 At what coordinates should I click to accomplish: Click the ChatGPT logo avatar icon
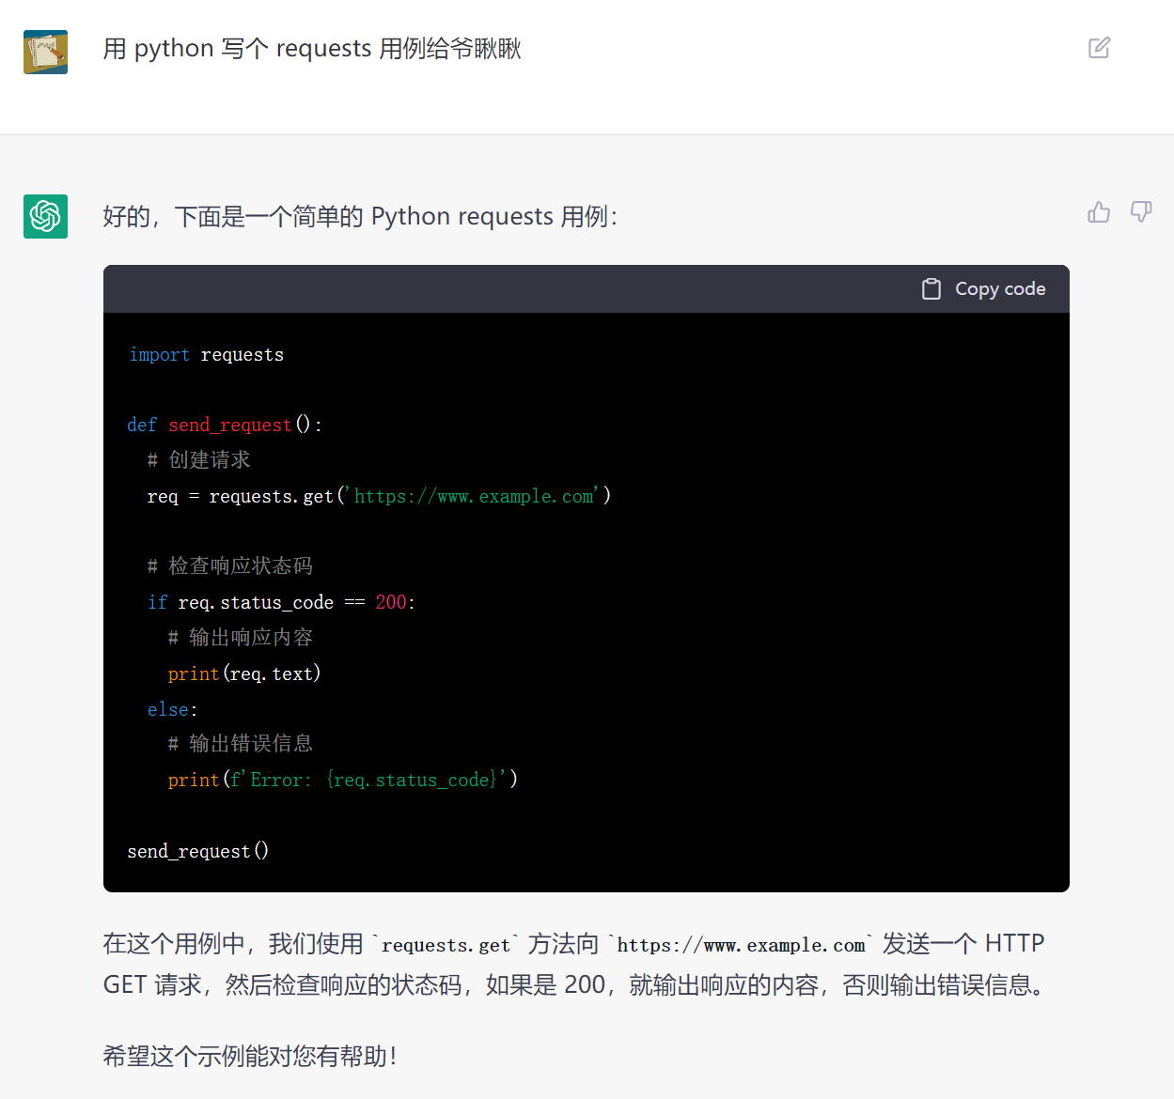coord(45,216)
